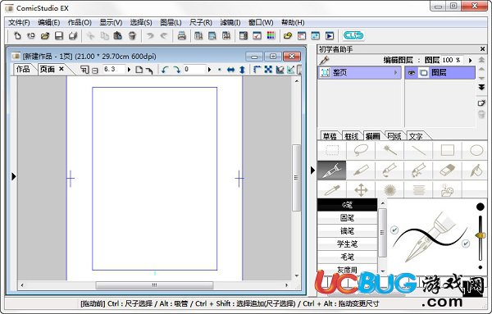The image size is (492, 314).
Task: Click the new file toolbar icon
Action: click(17, 36)
